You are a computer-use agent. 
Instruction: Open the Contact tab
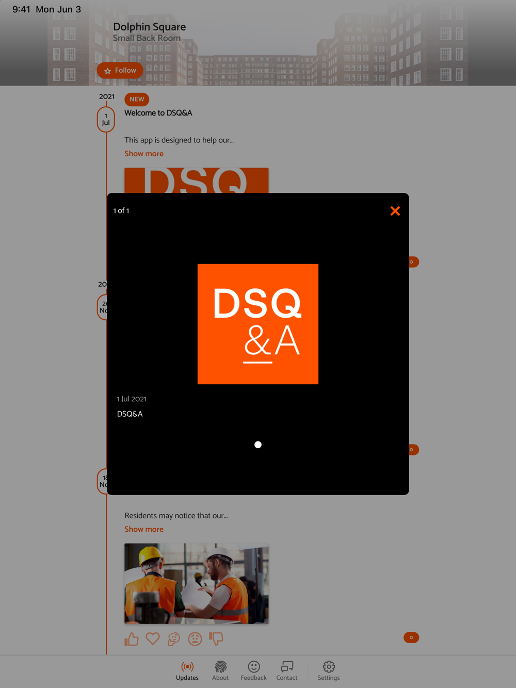click(x=287, y=671)
